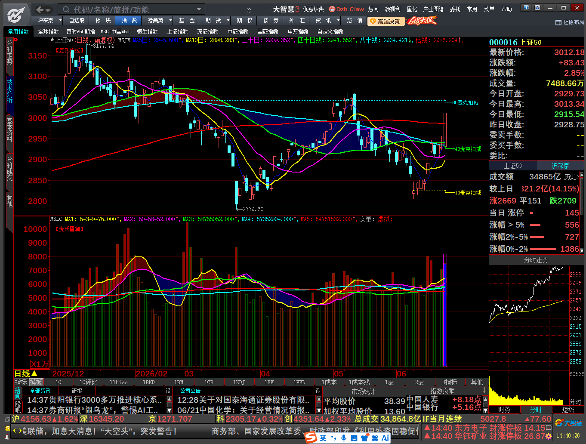Click the Sogou S input method icon
The width and height of the screenshot is (586, 444).
click(311, 438)
